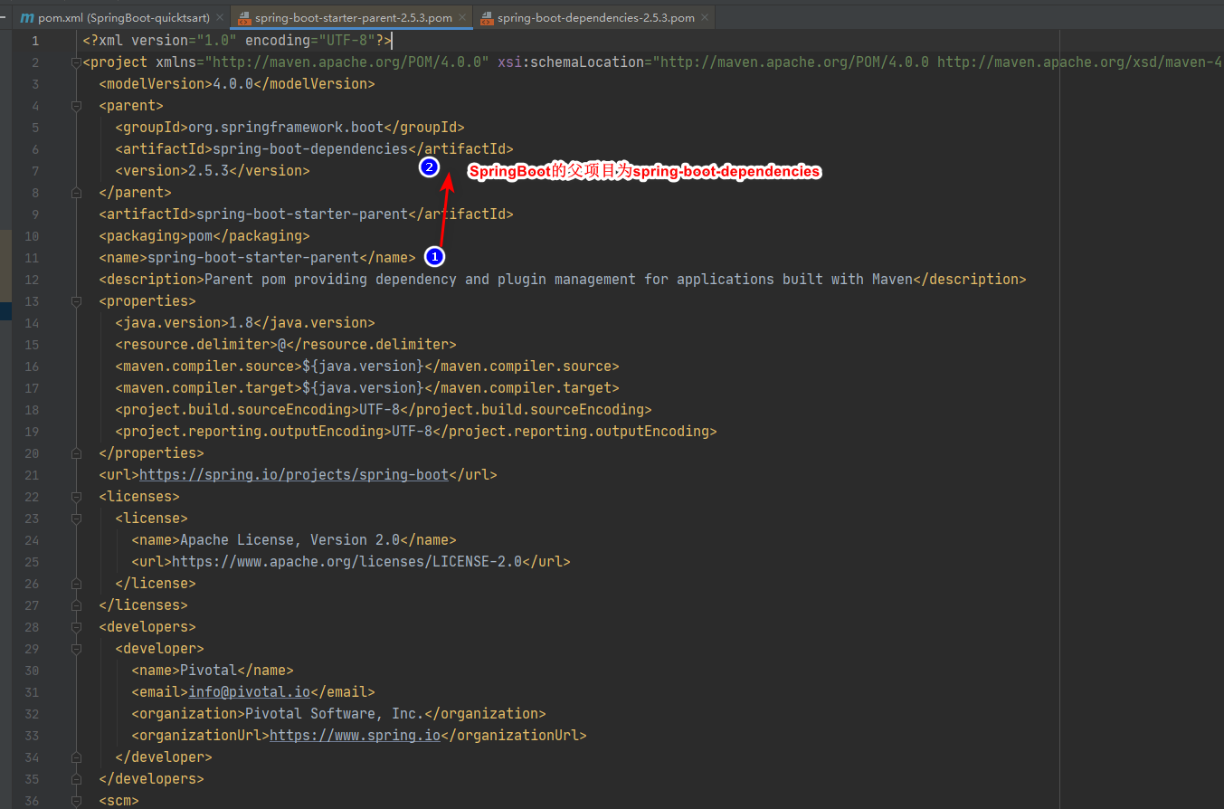1224x809 pixels.
Task: Click line number 1 in the gutter
Action: (34, 41)
